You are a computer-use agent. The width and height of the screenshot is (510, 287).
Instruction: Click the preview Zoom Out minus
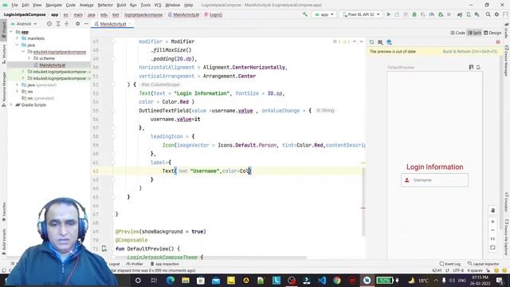[492, 230]
